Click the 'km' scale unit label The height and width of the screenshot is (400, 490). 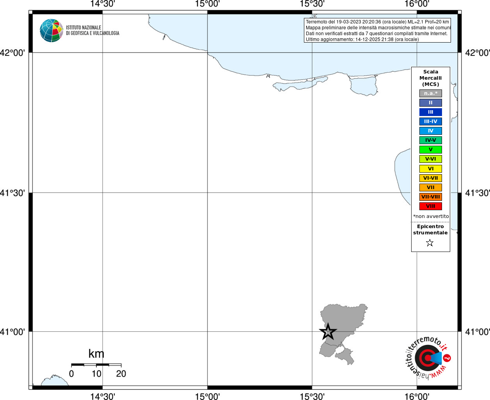click(96, 354)
